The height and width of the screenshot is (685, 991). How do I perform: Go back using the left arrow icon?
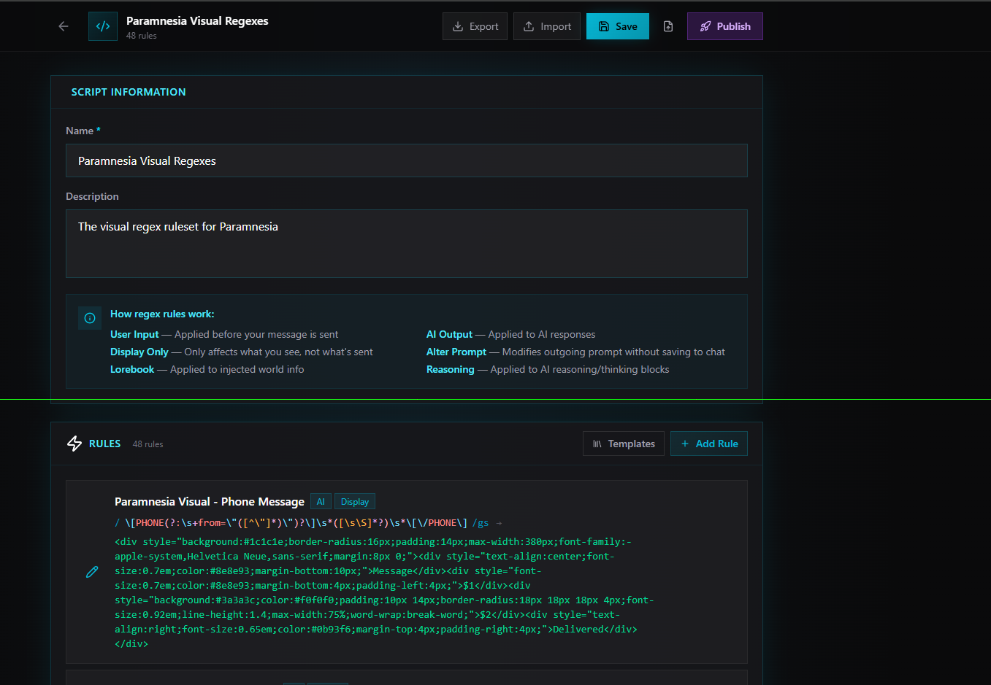64,26
